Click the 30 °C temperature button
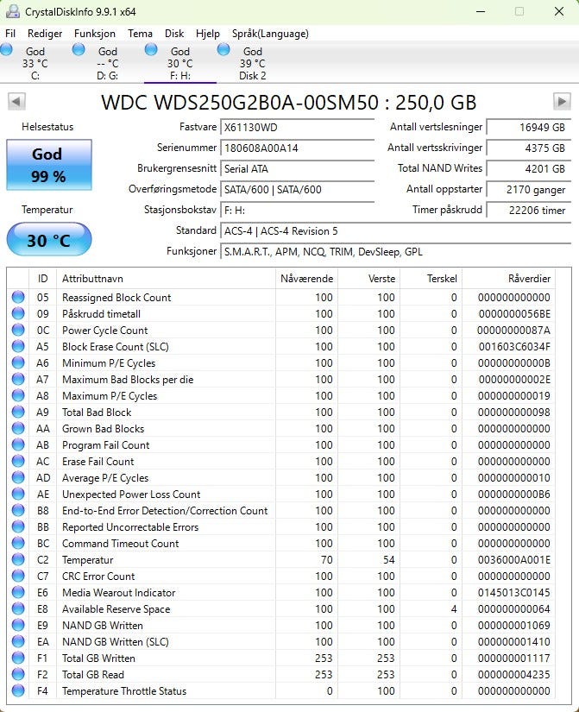 (49, 239)
